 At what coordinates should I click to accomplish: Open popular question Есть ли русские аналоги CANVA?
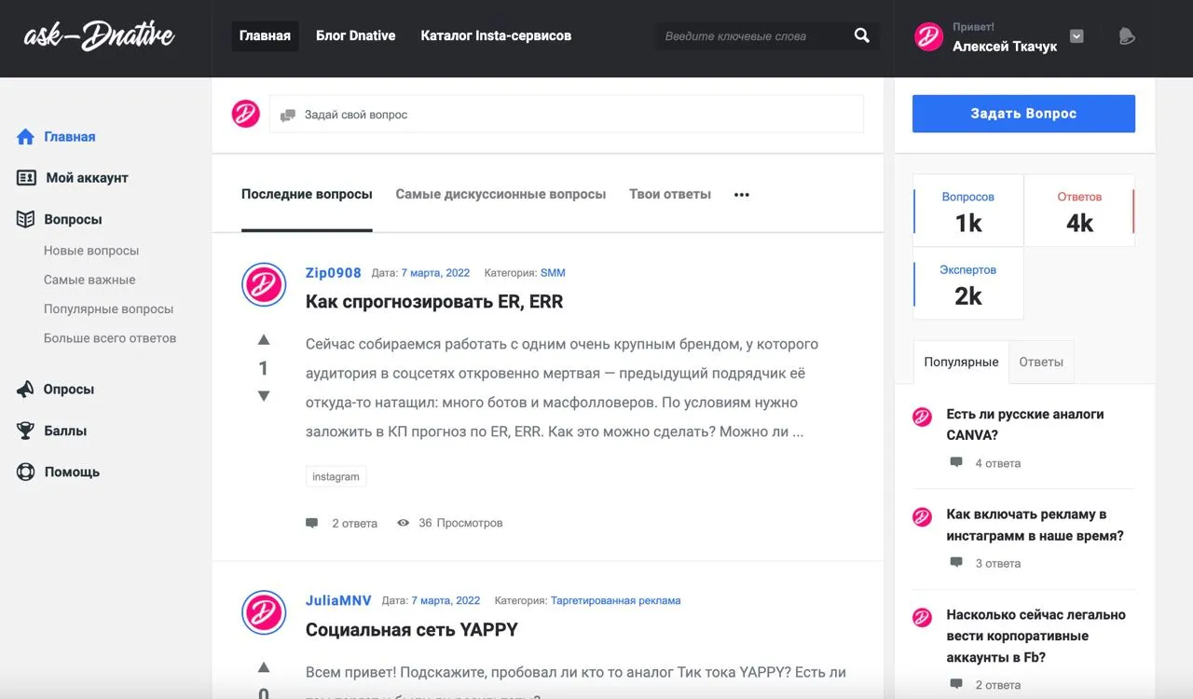point(1025,424)
